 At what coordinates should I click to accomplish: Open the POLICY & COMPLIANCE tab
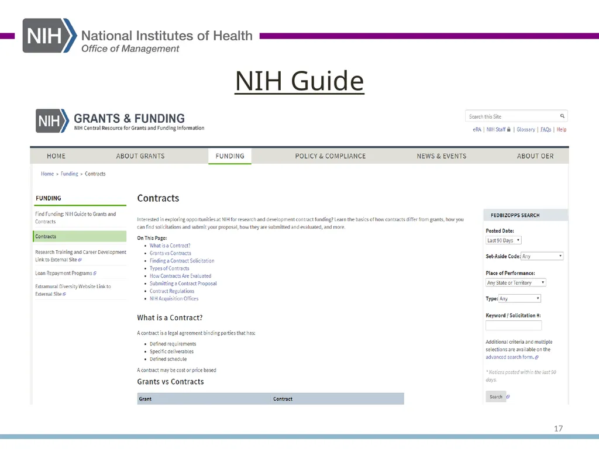(x=330, y=156)
